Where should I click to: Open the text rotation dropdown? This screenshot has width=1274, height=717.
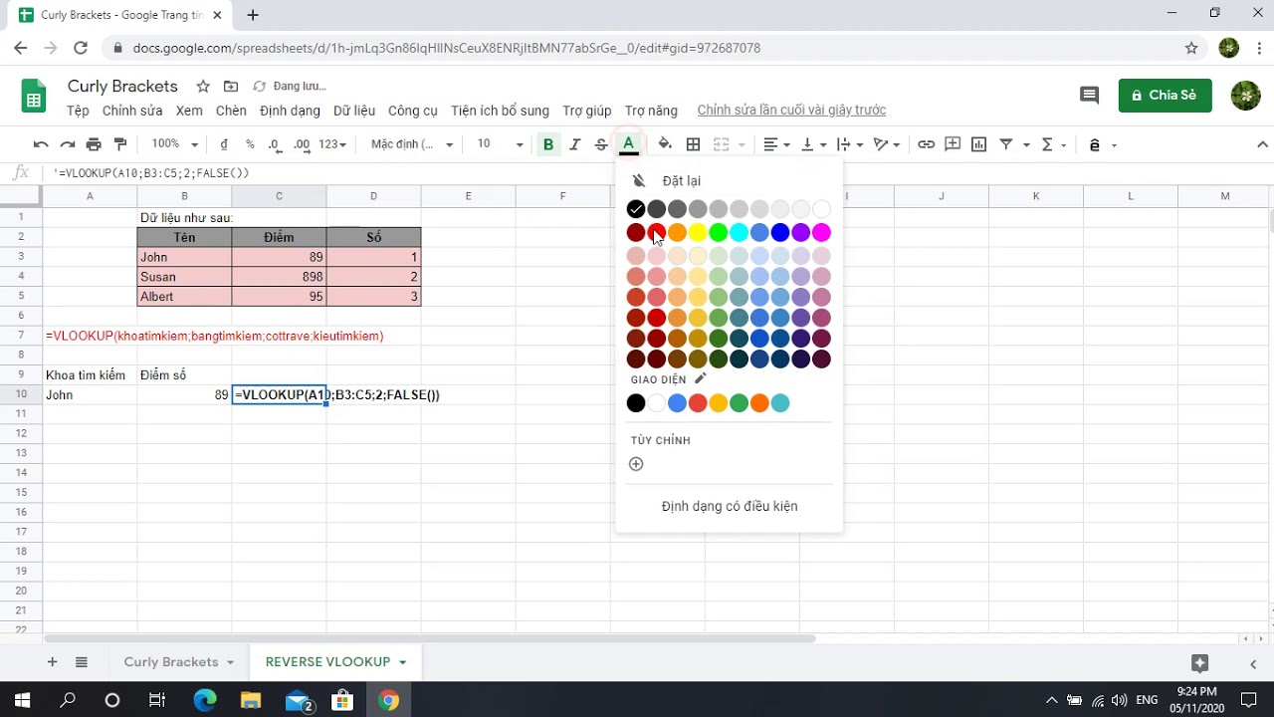(886, 144)
